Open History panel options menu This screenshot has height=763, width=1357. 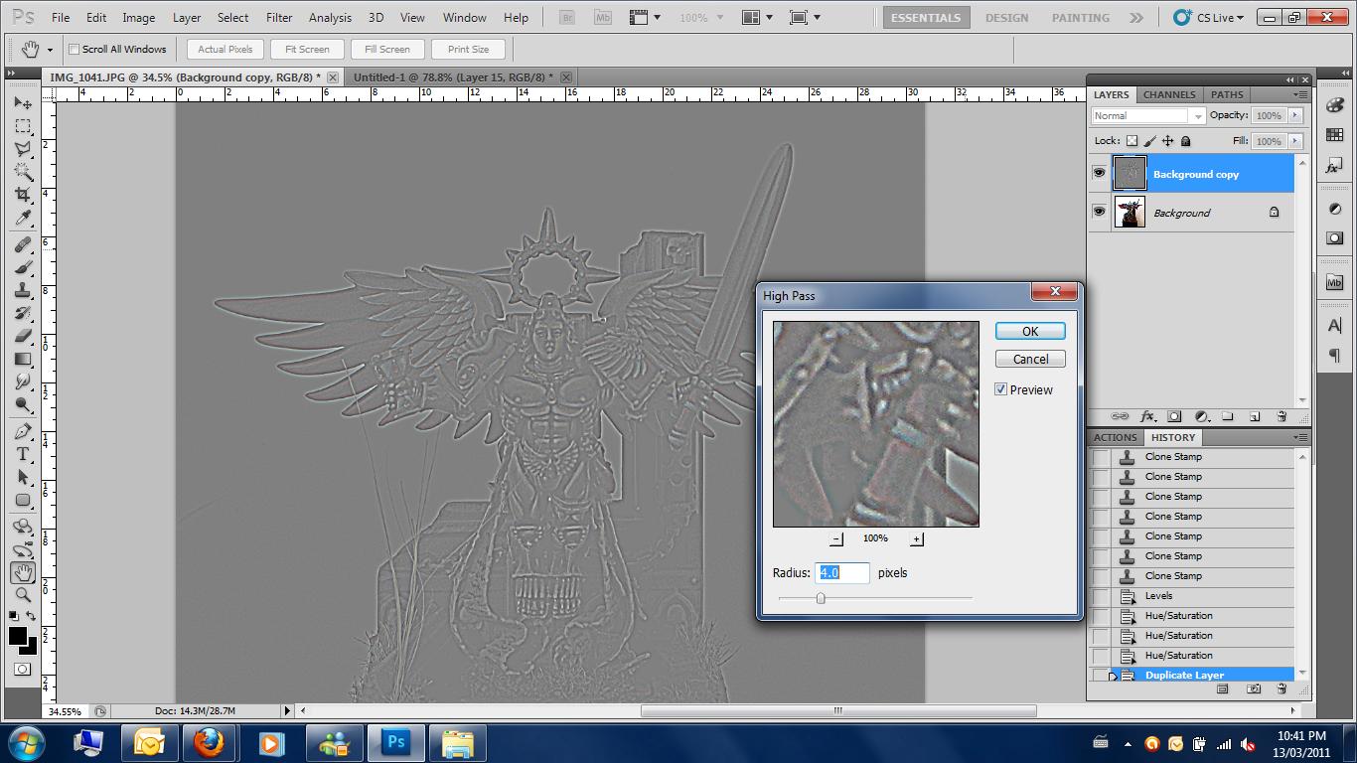point(1299,437)
